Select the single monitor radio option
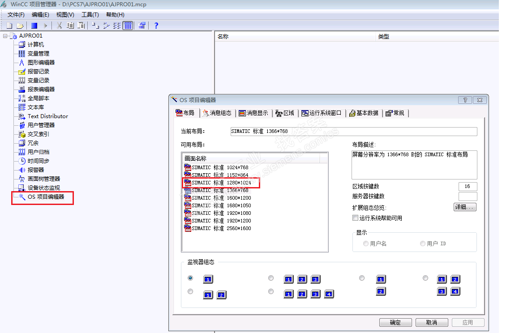The width and height of the screenshot is (515, 333). pyautogui.click(x=190, y=278)
